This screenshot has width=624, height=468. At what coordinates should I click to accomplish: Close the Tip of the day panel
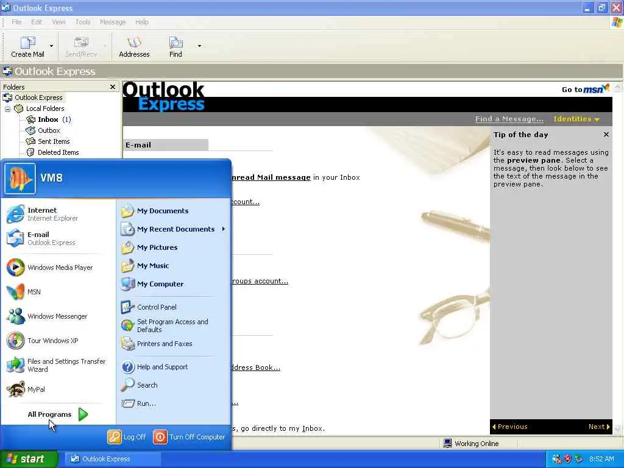[606, 135]
